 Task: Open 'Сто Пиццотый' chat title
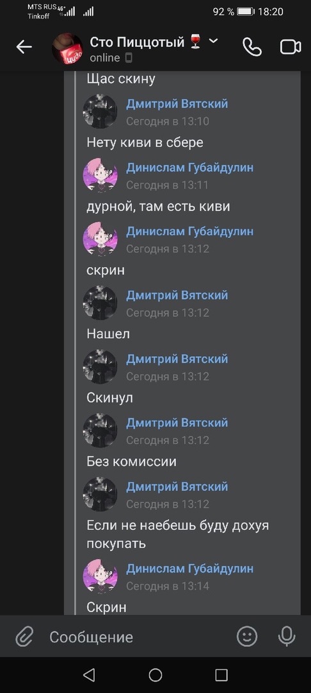coord(137,42)
